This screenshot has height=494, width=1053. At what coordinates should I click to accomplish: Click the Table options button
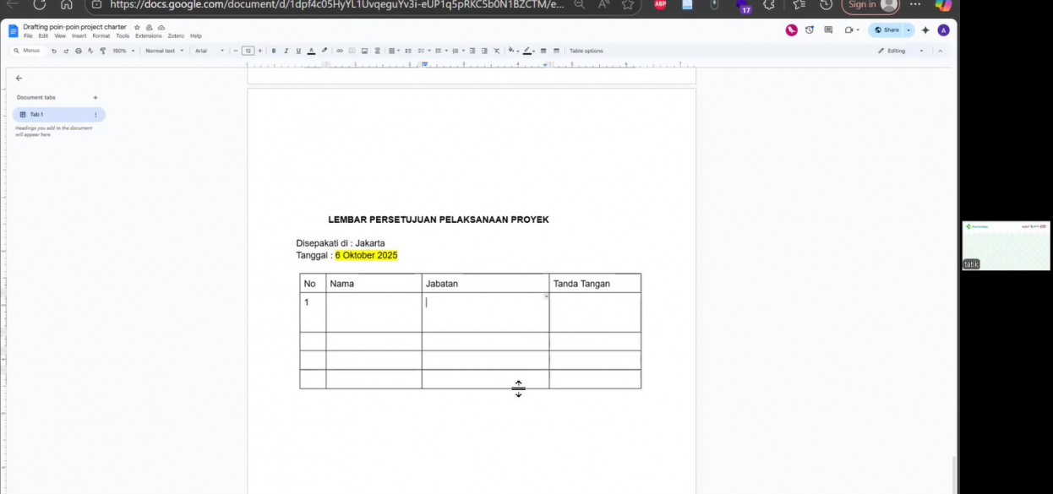click(x=587, y=51)
